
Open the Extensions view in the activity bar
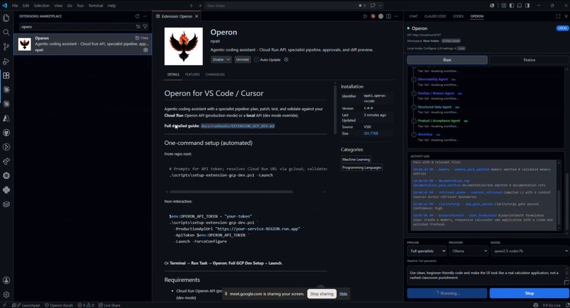tap(6, 75)
